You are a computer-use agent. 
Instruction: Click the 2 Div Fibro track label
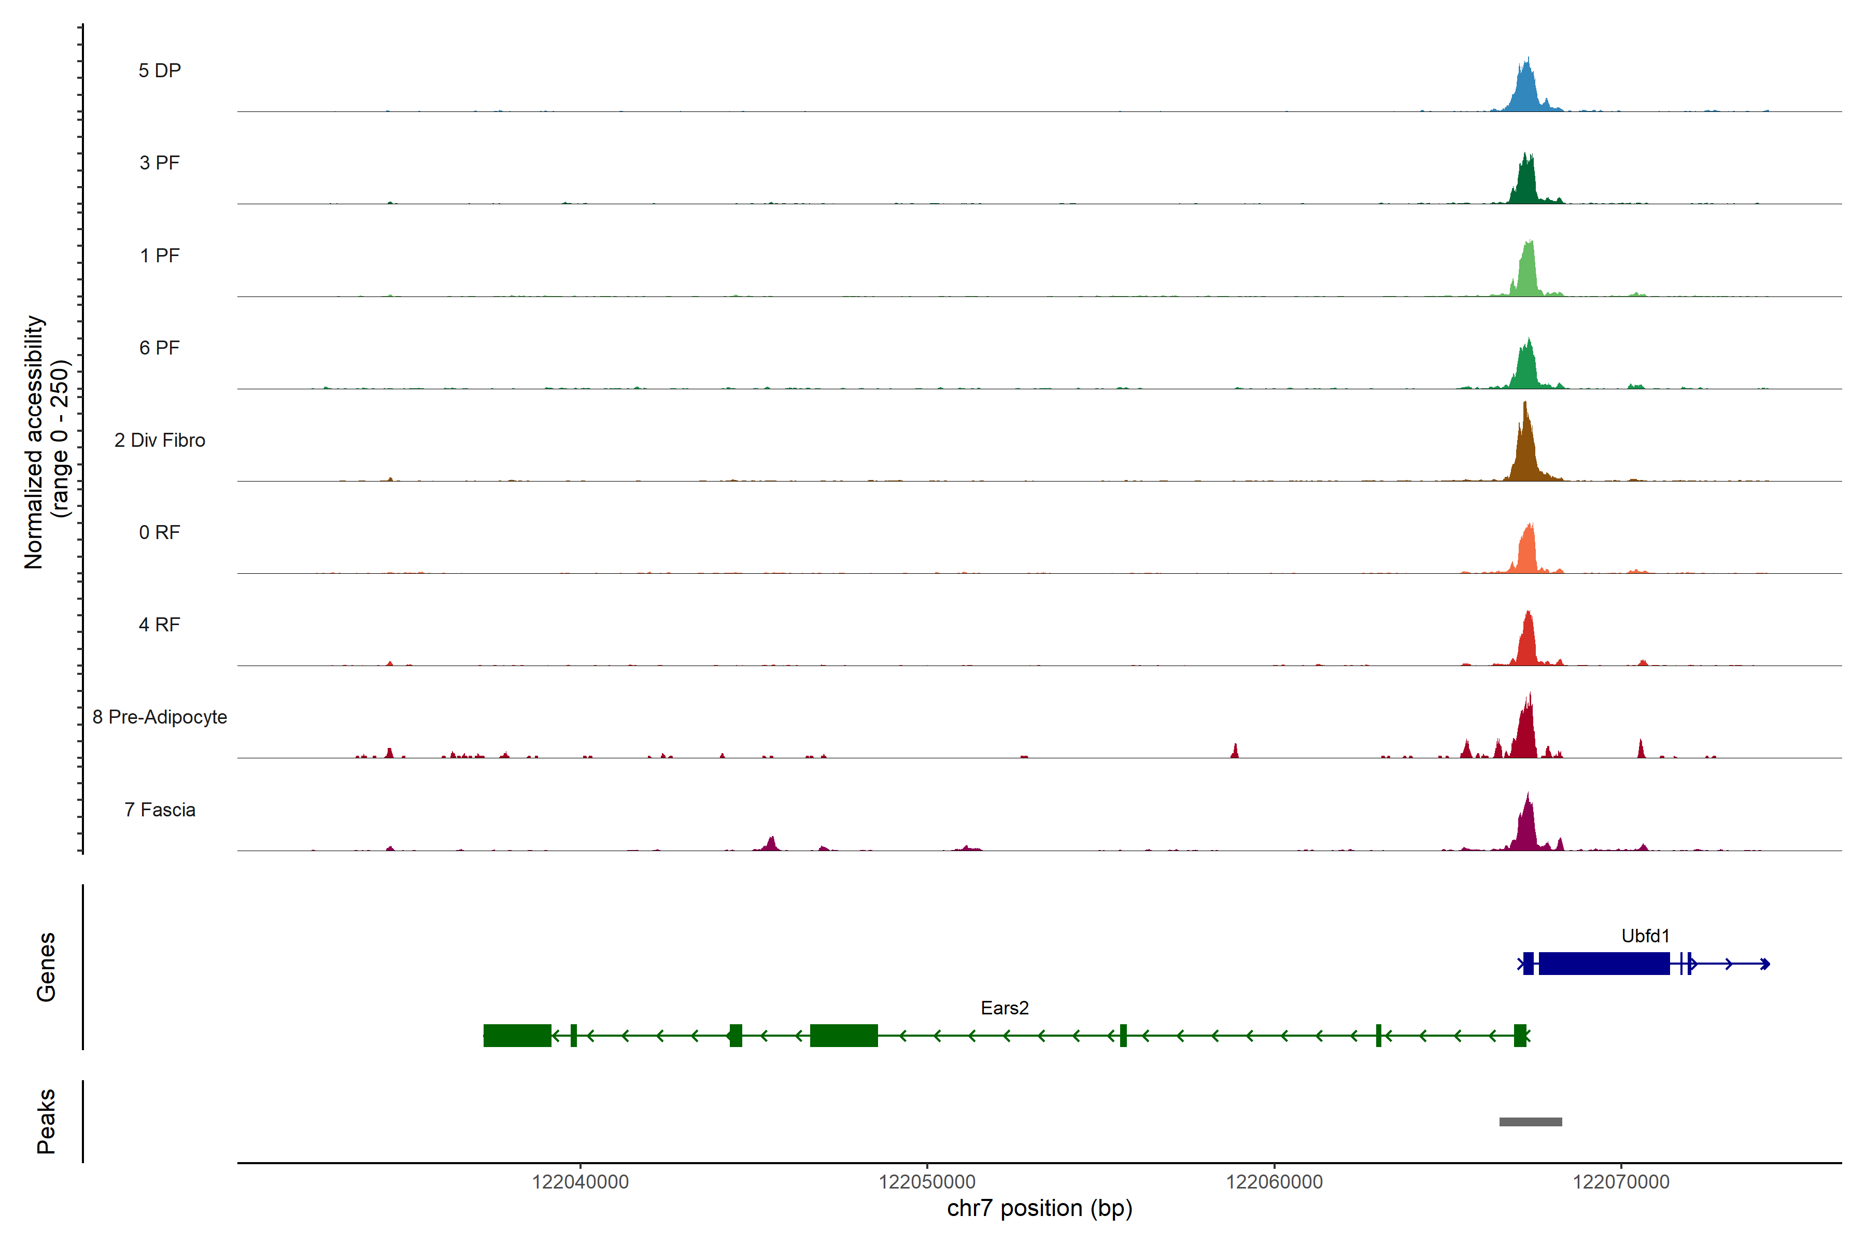pyautogui.click(x=160, y=440)
